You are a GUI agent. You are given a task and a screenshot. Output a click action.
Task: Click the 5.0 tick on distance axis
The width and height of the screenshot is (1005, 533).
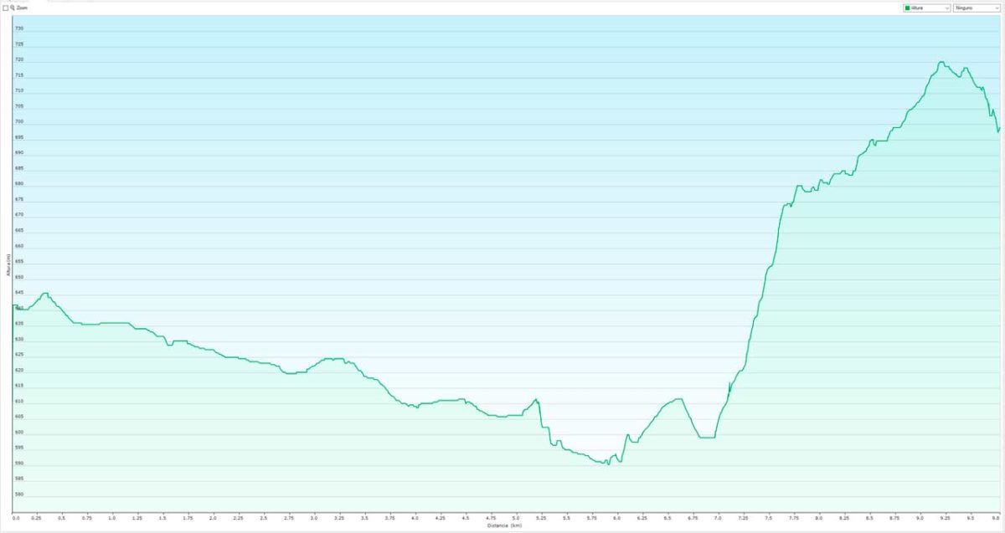pos(516,519)
